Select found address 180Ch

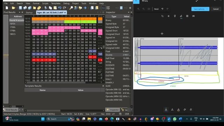point(13,34)
